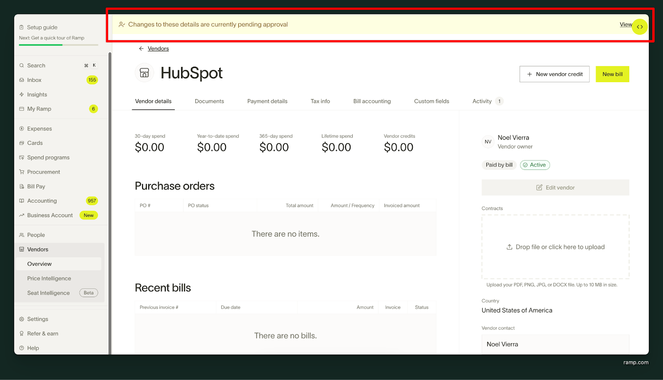Image resolution: width=663 pixels, height=380 pixels.
Task: Click the Lifetime spend $0.00 value
Action: pyautogui.click(x=336, y=148)
